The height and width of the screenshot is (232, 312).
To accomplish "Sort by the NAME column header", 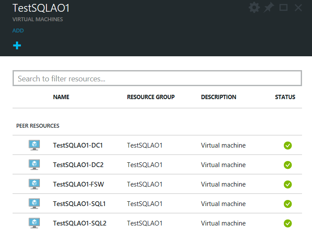I will (x=61, y=97).
